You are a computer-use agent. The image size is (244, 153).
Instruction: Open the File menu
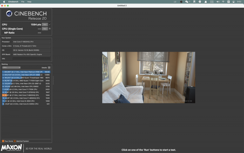coord(23,2)
